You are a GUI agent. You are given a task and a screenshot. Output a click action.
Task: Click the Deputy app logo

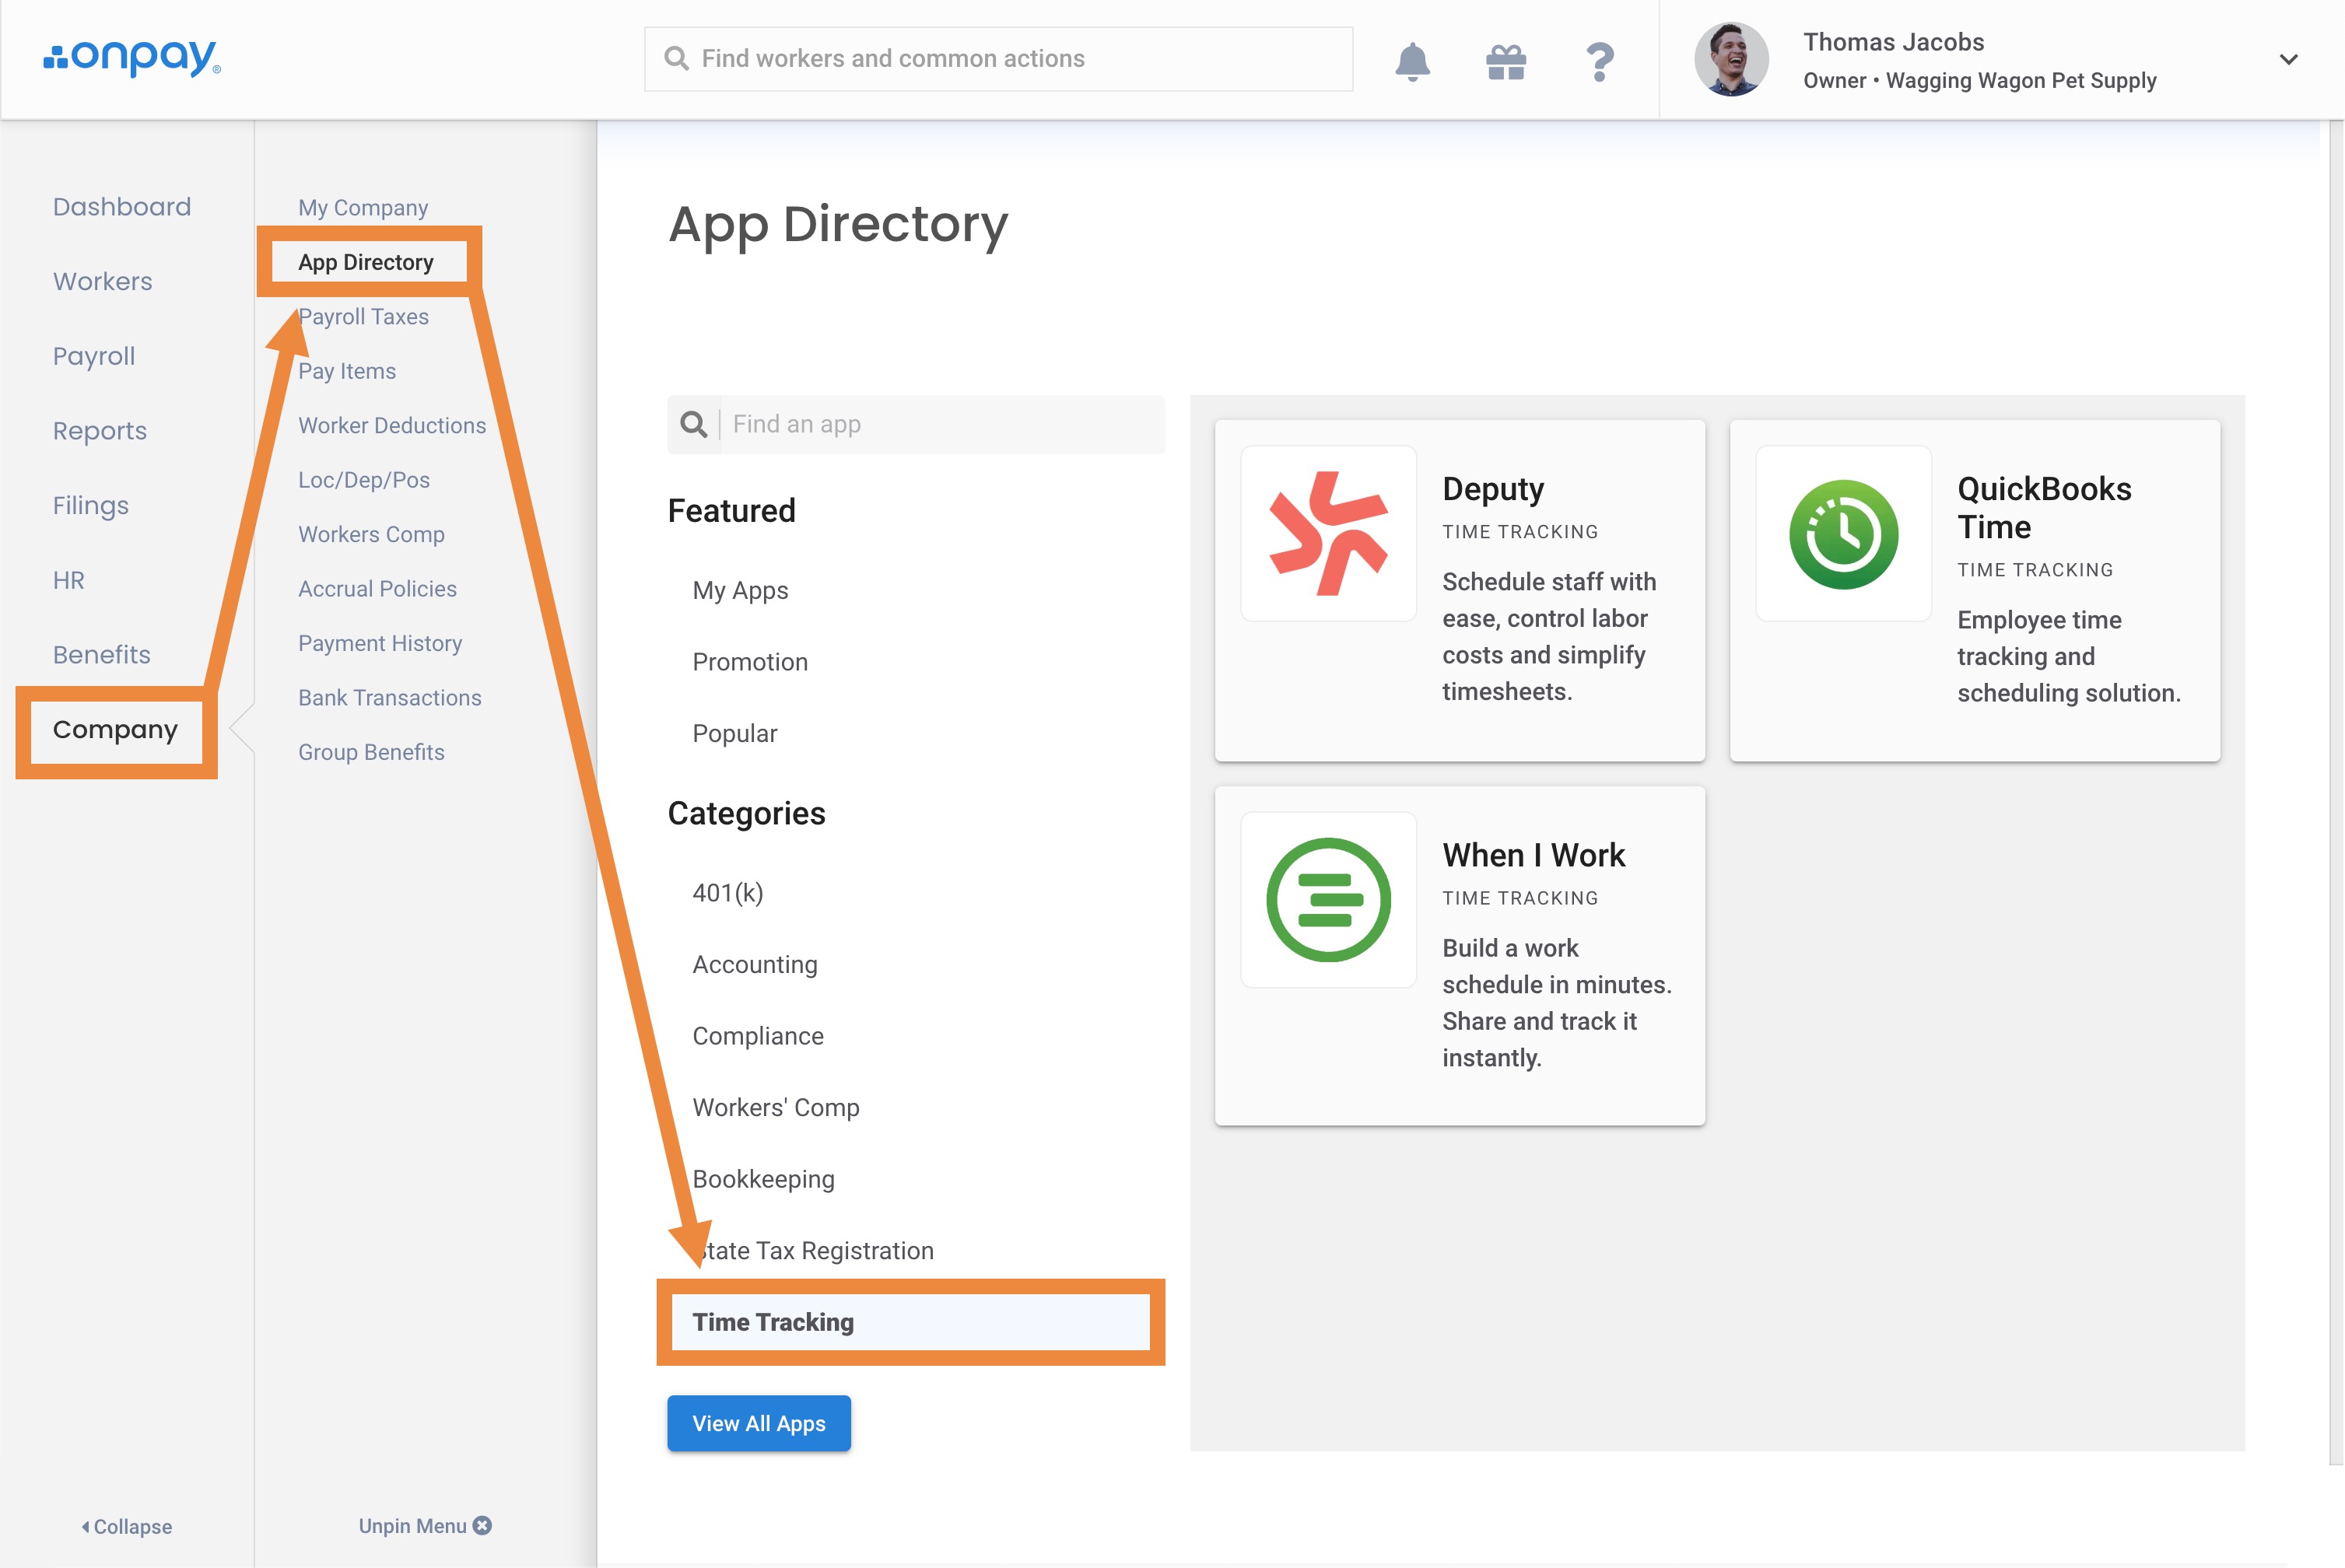coord(1329,533)
